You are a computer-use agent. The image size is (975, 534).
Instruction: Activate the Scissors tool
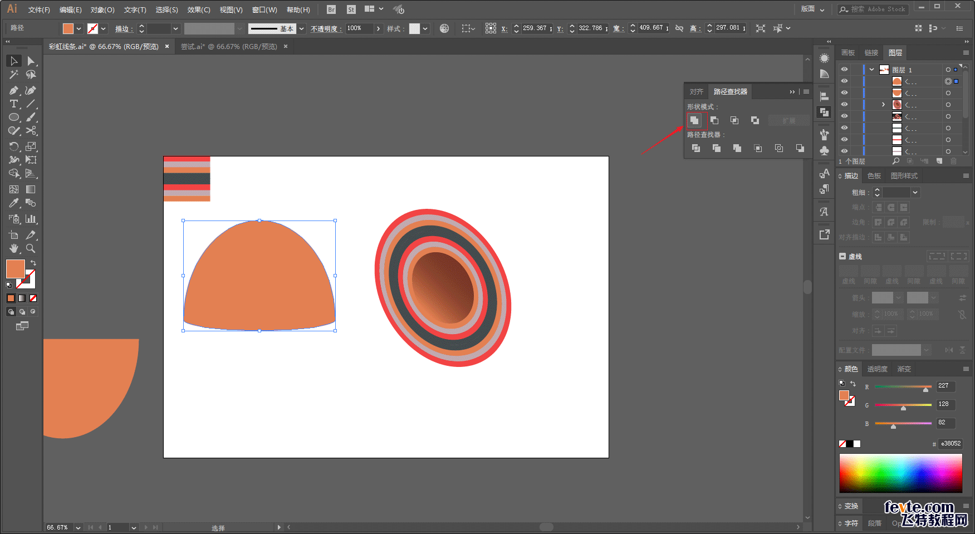[31, 131]
